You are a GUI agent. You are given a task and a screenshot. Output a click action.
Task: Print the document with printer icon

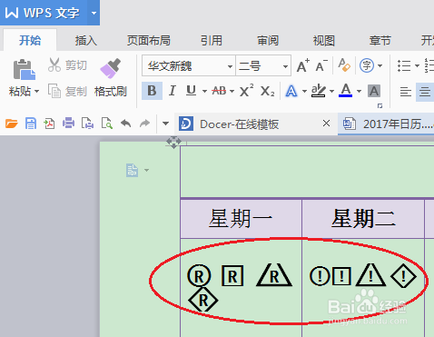69,124
